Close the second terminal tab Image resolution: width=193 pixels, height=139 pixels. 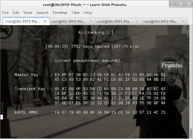click(x=91, y=21)
